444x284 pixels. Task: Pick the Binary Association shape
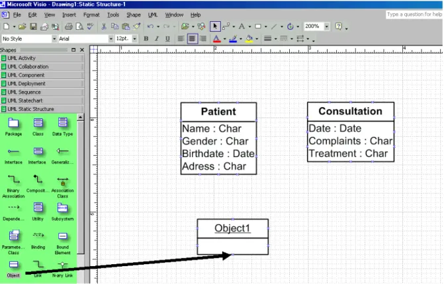tap(13, 186)
